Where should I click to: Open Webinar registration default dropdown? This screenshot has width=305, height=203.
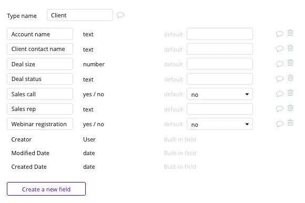tap(220, 124)
